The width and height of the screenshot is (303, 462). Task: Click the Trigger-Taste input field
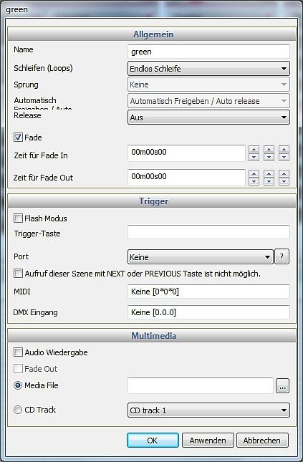coord(208,232)
